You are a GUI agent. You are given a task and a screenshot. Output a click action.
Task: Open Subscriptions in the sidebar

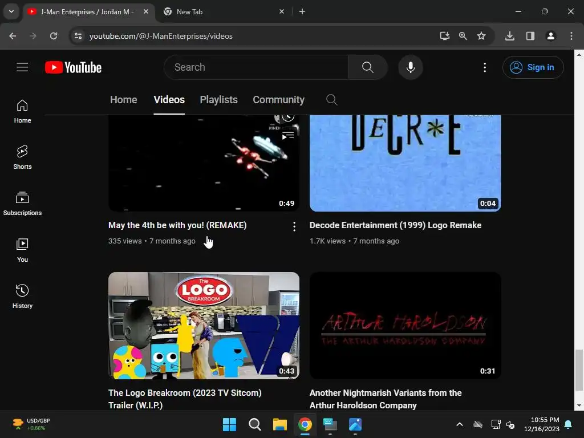(22, 204)
